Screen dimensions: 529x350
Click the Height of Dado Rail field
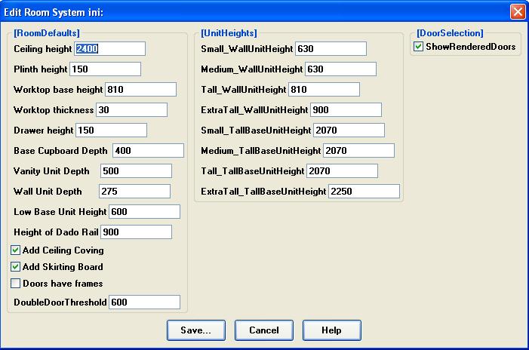[136, 232]
